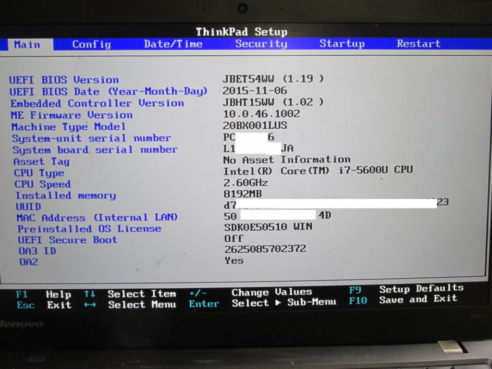Select UEFI BIOS Date label
Image resolution: width=492 pixels, height=369 pixels.
click(x=108, y=91)
